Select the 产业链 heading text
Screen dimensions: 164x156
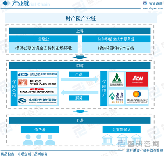click(x=20, y=3)
